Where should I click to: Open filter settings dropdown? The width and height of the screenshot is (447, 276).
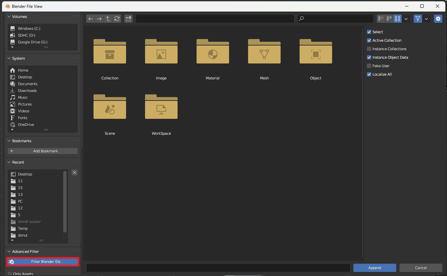(426, 19)
